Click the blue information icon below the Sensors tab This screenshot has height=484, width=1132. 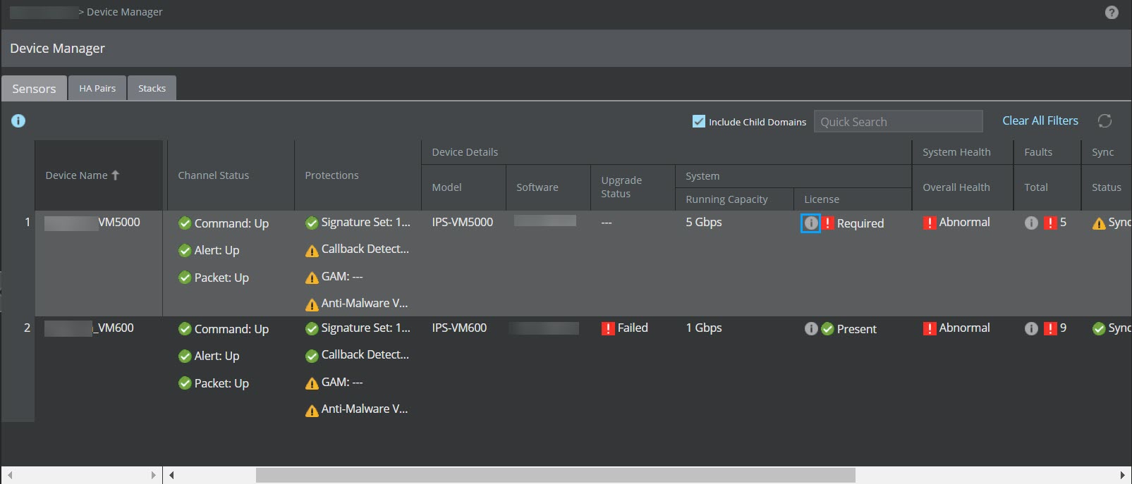click(18, 120)
